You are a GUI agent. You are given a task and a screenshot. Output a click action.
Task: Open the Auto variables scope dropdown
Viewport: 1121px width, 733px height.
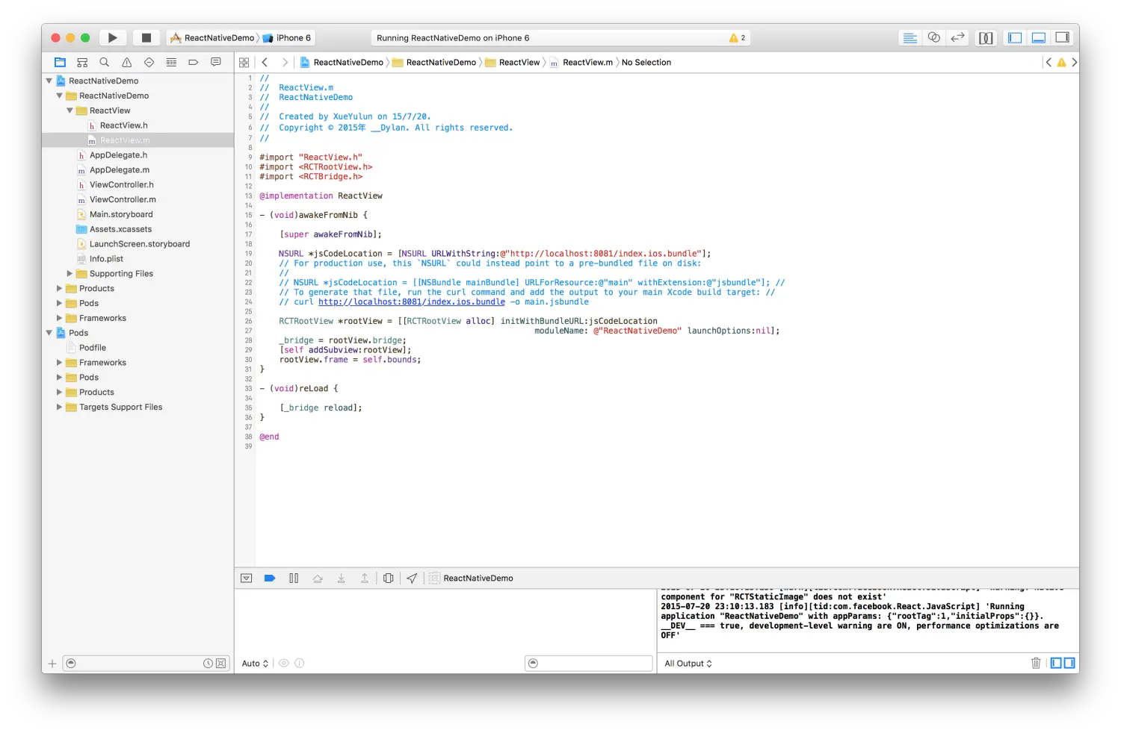tap(255, 664)
